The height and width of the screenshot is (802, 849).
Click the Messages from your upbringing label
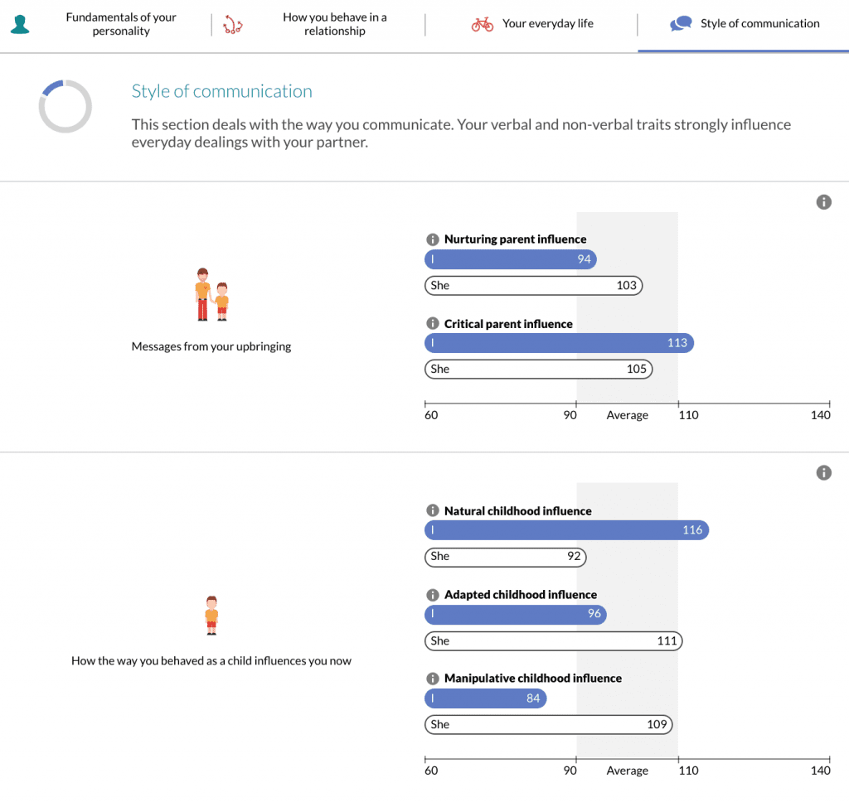211,346
